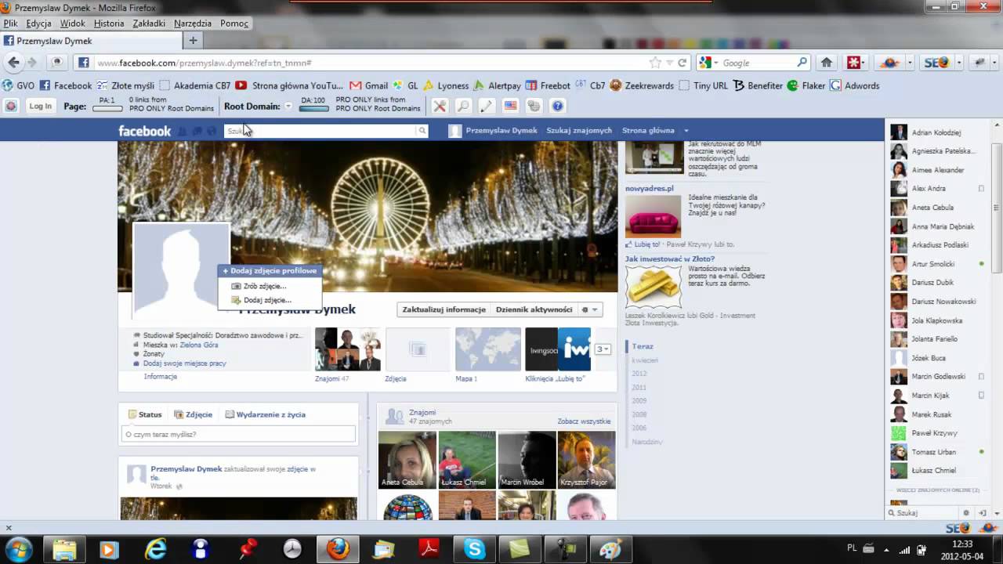
Task: Open Adobe Reader from the taskbar
Action: (x=429, y=549)
